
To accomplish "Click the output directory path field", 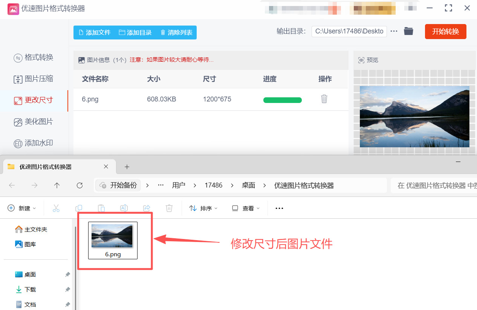I will point(349,32).
